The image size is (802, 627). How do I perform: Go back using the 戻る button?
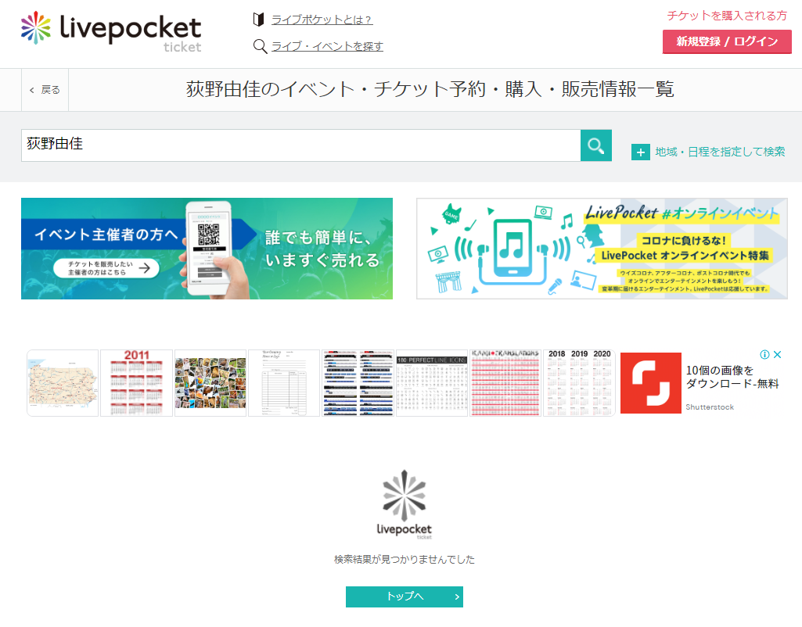pyautogui.click(x=45, y=90)
